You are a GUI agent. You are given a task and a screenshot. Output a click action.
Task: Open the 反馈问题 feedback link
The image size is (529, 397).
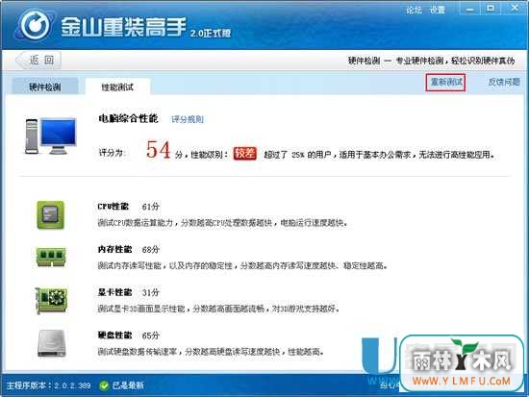pos(504,82)
